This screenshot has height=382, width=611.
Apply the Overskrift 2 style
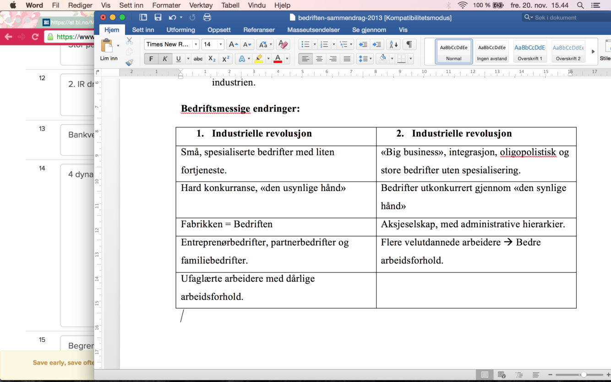pos(568,51)
